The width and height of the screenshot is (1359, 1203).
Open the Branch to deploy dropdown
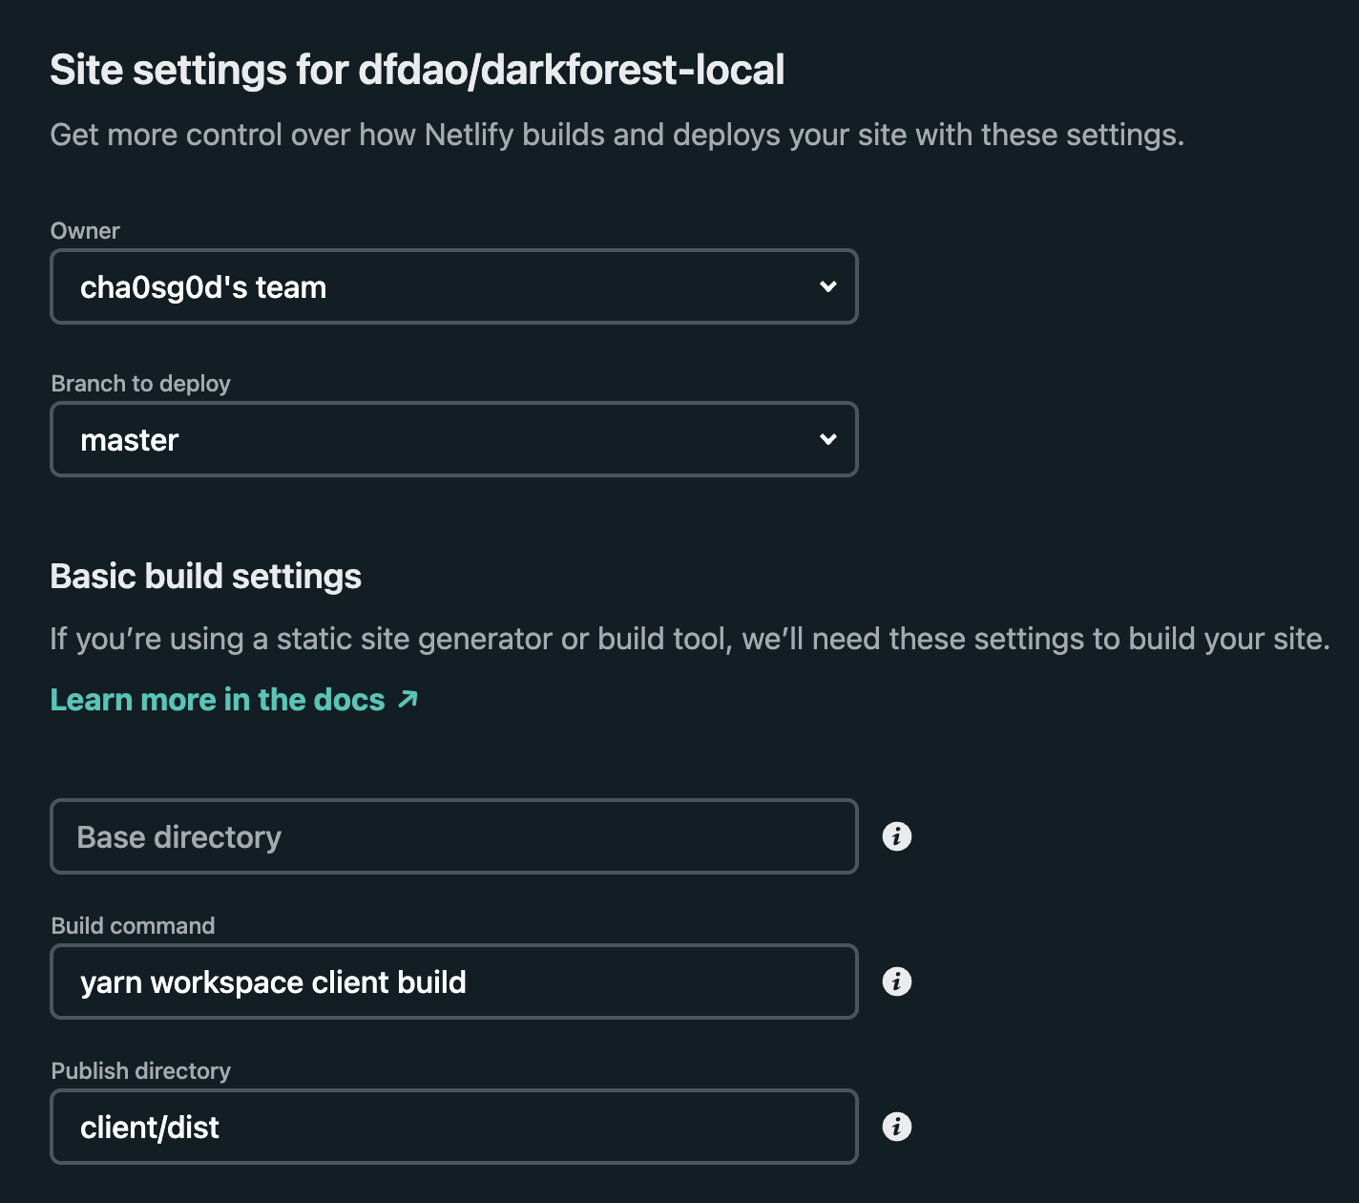click(x=454, y=439)
